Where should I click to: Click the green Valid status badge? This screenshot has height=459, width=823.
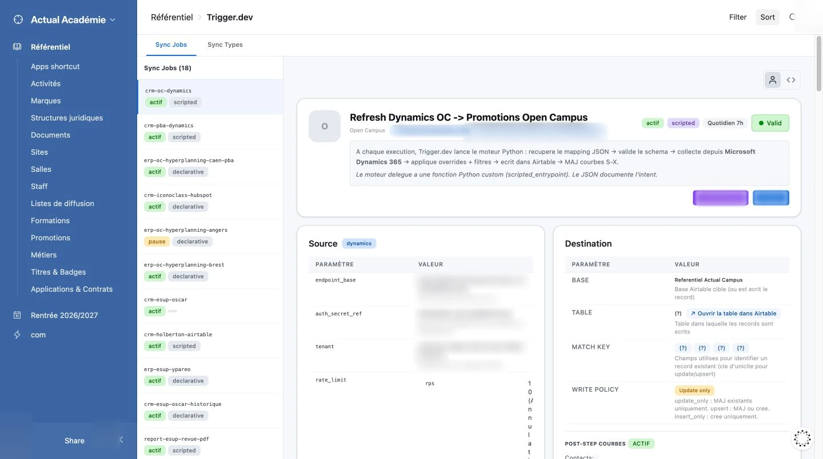(770, 123)
